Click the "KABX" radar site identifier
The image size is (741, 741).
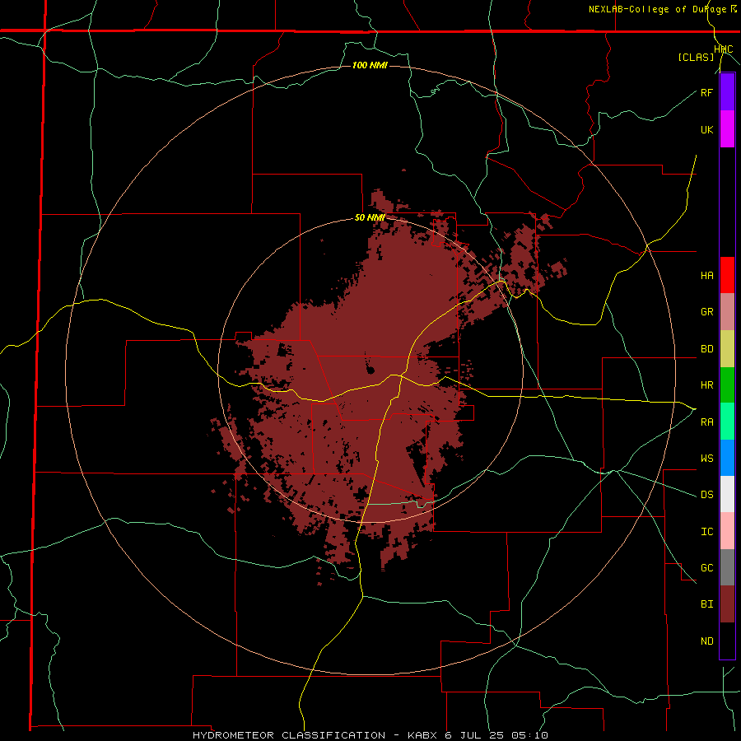tap(422, 735)
